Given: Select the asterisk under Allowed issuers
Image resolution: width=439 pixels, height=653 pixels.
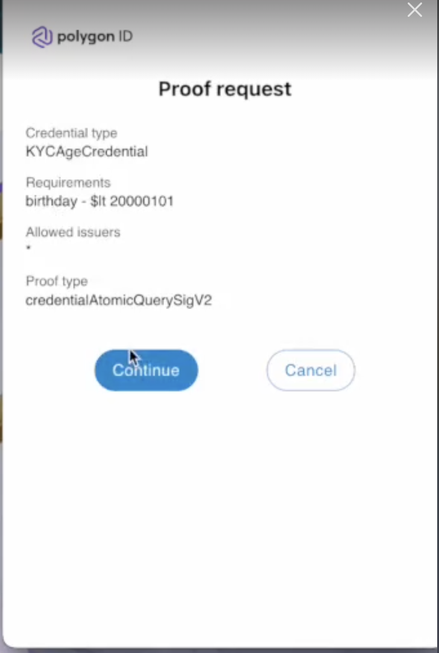Looking at the screenshot, I should click(28, 248).
